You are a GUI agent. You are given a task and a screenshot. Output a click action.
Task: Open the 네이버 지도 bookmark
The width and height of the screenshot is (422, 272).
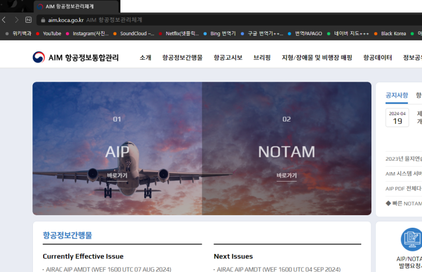pyautogui.click(x=348, y=34)
